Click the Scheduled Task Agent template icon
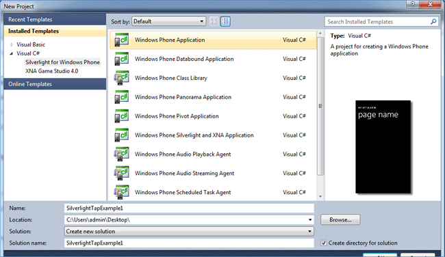 pos(121,192)
